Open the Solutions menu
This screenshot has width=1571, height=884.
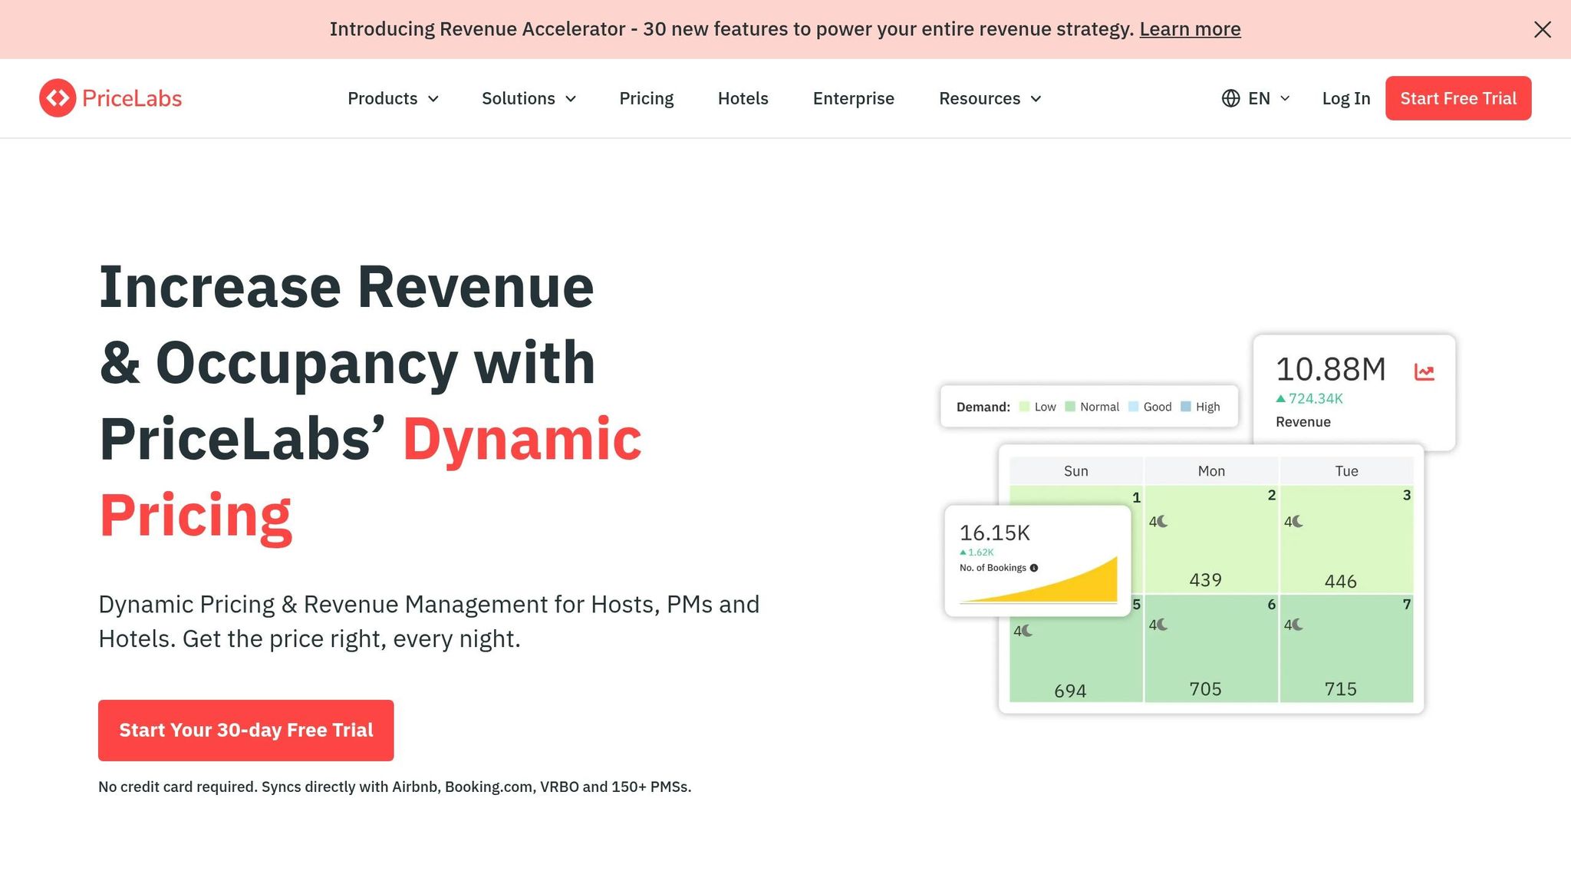click(529, 98)
